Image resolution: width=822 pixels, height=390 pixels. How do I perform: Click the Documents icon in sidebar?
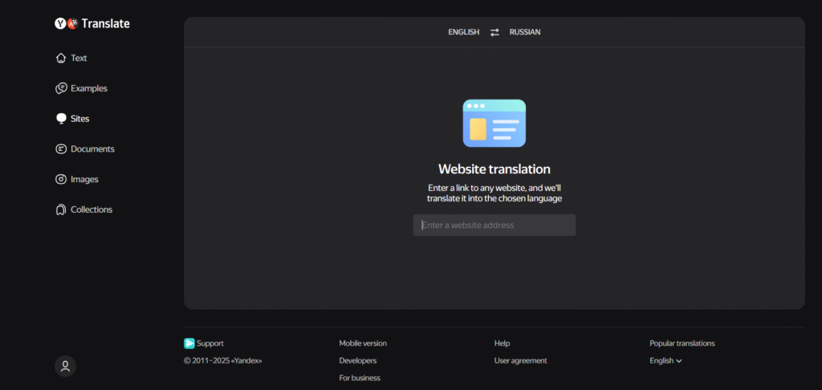60,149
